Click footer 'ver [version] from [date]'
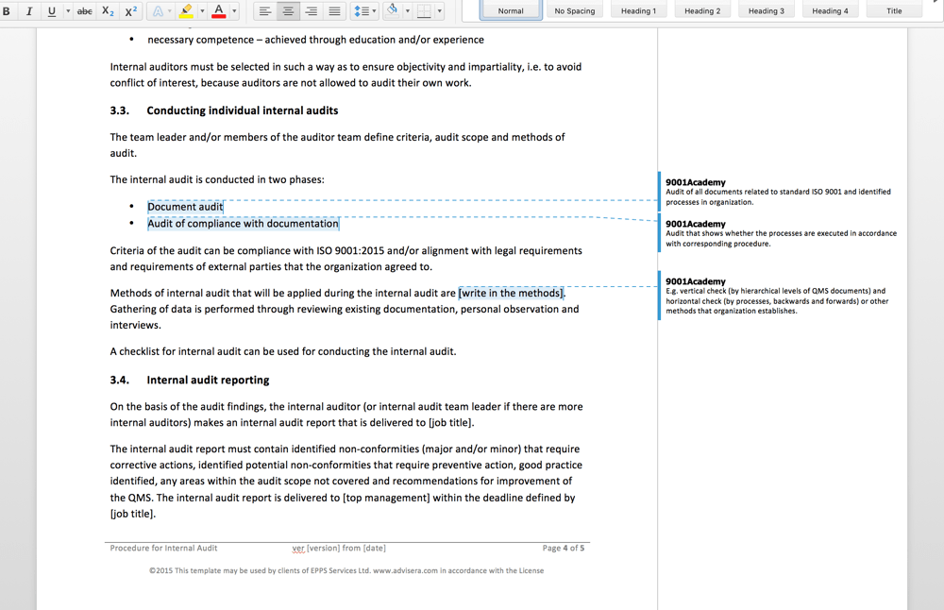Screen dimensions: 944x610 pos(339,548)
